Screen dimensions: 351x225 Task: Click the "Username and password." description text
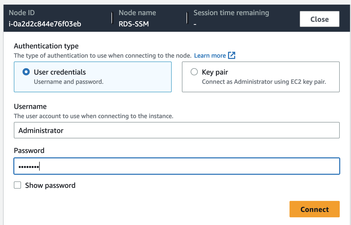(68, 82)
